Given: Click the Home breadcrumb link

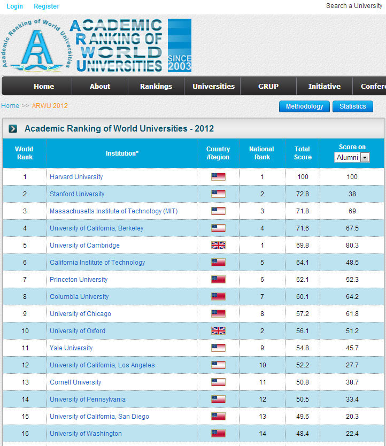Looking at the screenshot, I should [10, 106].
